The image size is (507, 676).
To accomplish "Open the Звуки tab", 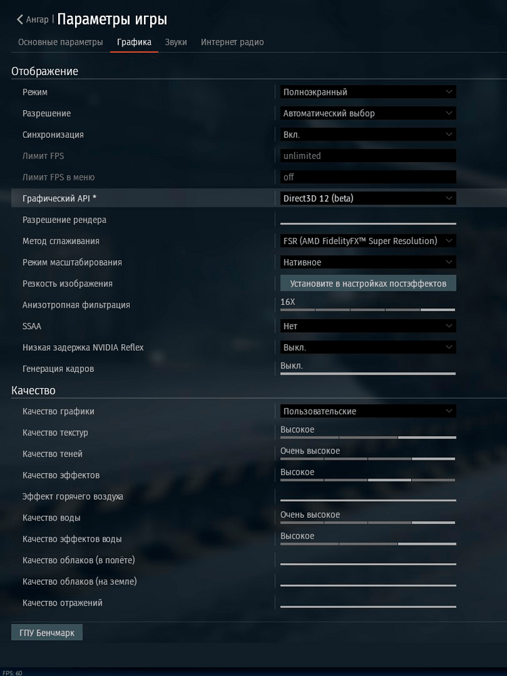I will click(x=176, y=42).
